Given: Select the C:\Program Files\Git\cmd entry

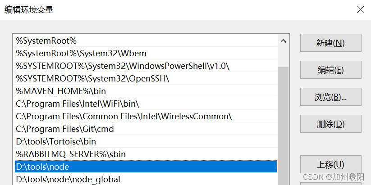Looking at the screenshot, I should tap(146, 129).
